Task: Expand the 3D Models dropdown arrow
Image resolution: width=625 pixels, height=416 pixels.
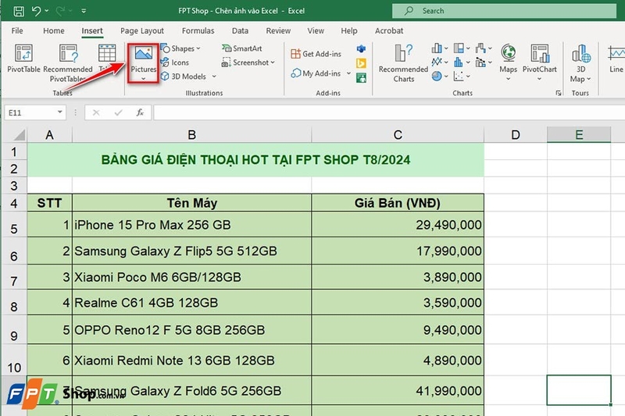Action: [x=214, y=76]
